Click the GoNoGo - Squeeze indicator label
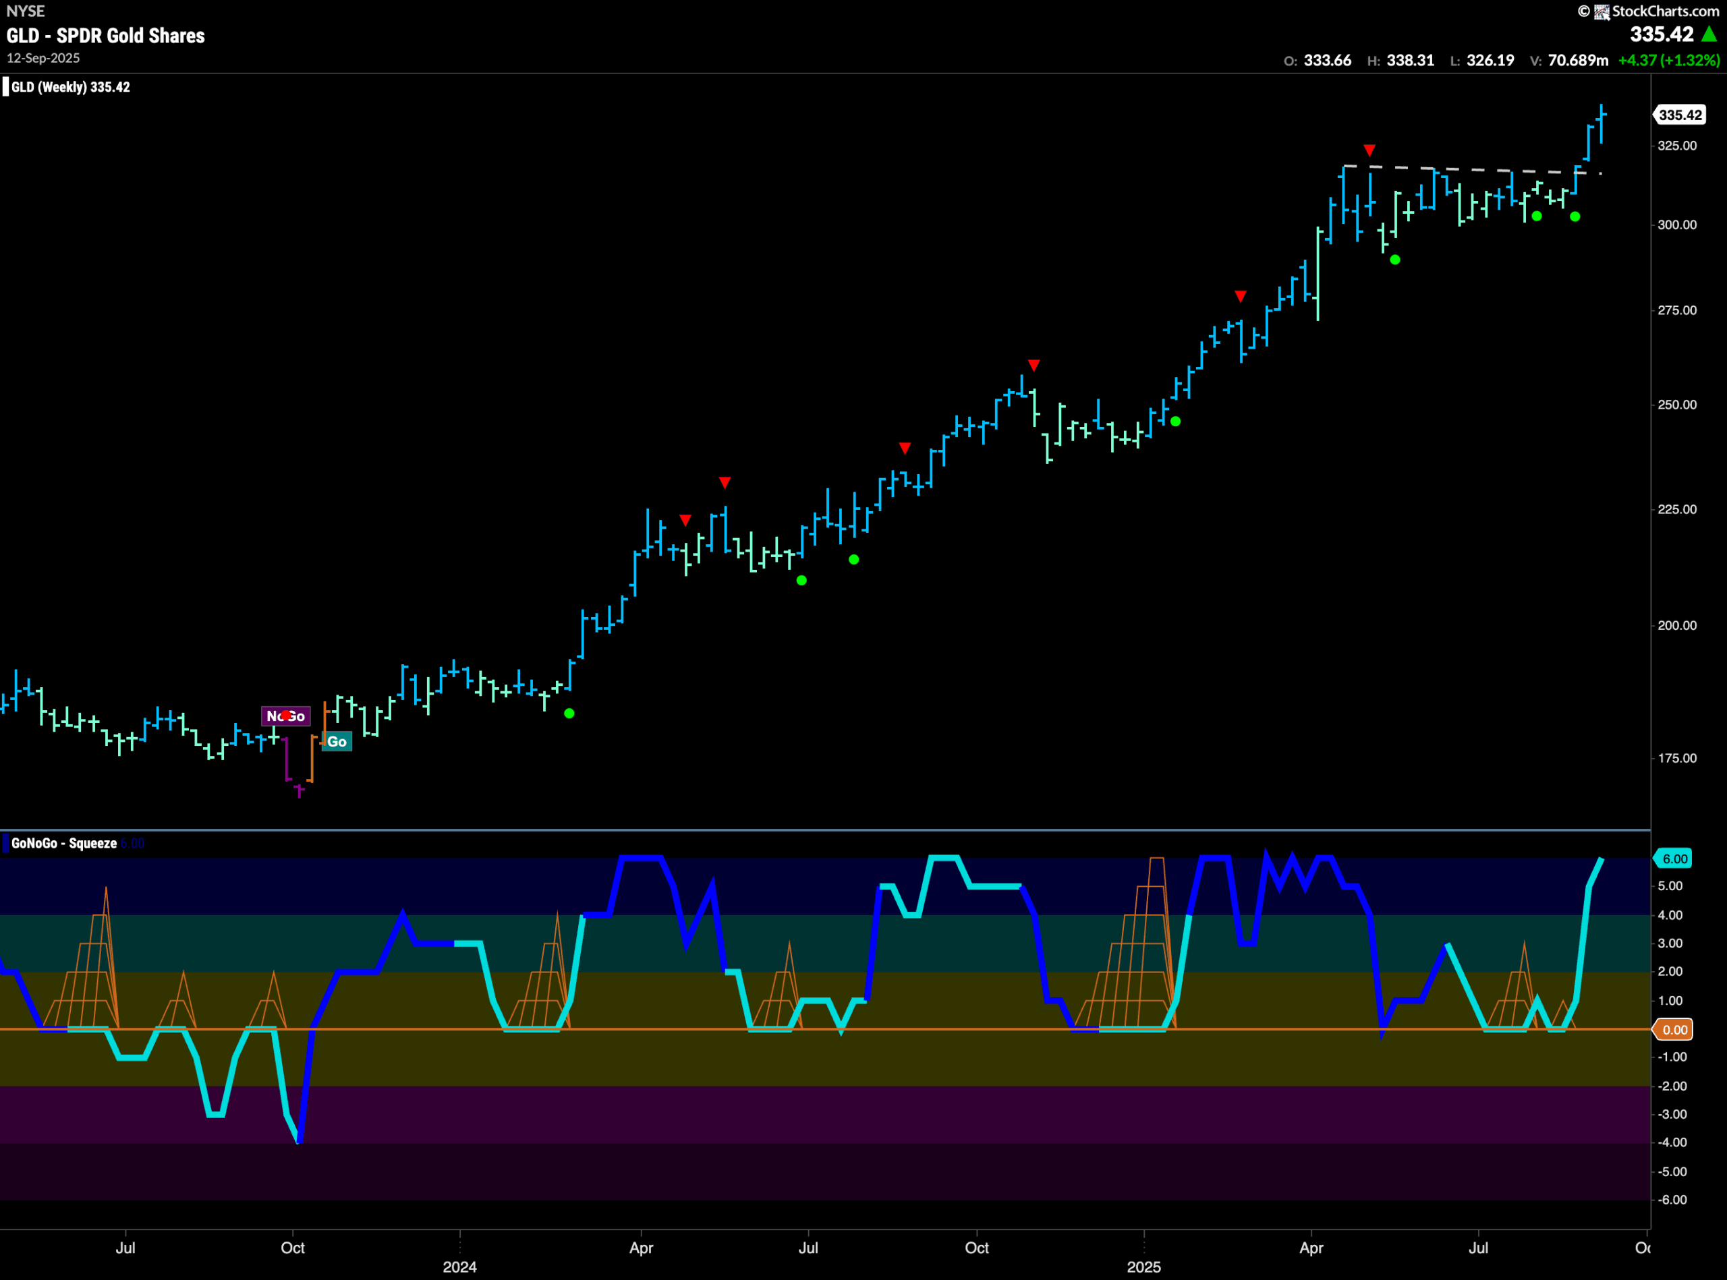 click(x=64, y=843)
